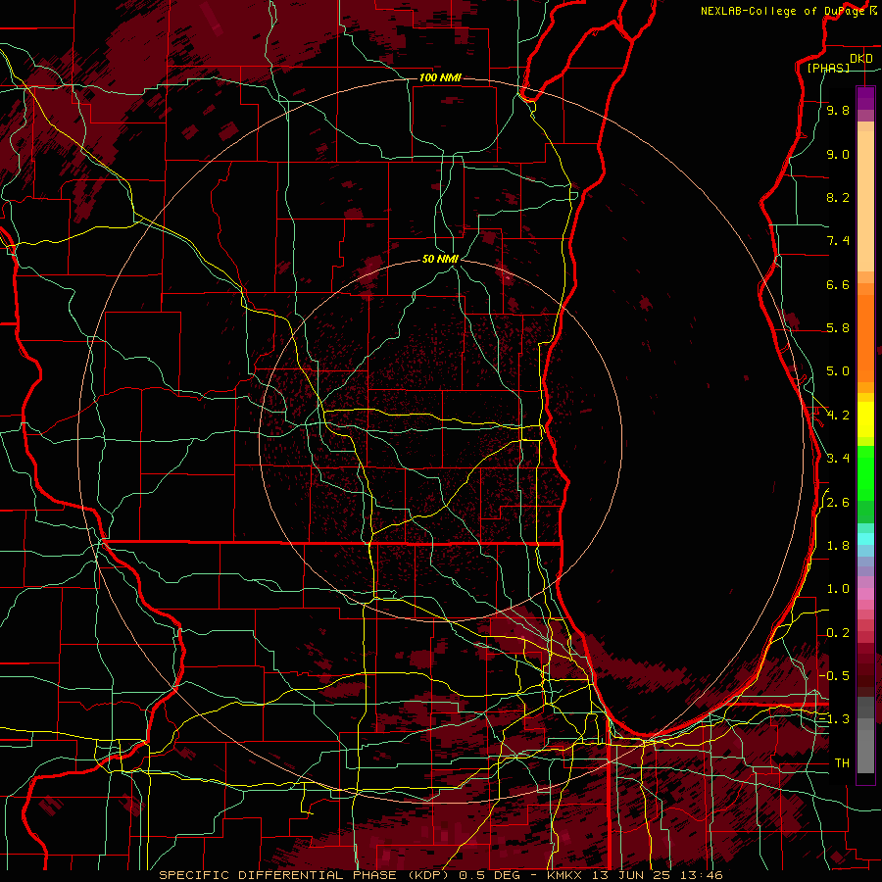The height and width of the screenshot is (882, 882).
Task: Click the -0.5 legend value
Action: (x=835, y=675)
